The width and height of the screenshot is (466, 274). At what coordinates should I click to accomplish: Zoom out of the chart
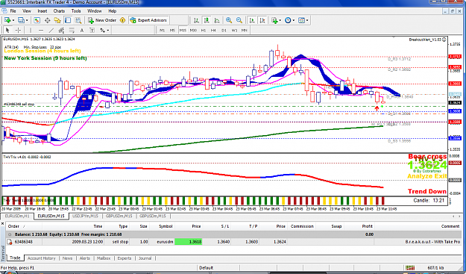tap(239, 20)
